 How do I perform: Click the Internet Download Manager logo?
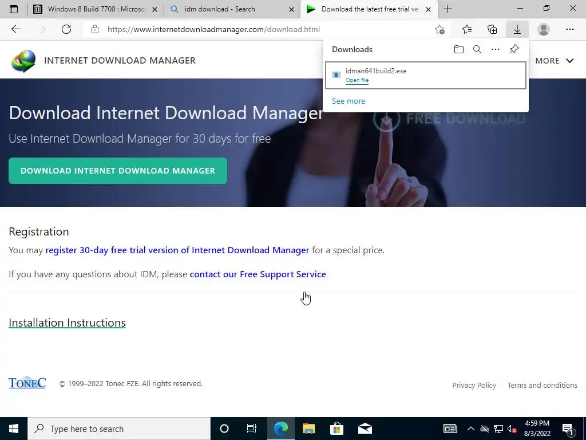point(23,61)
